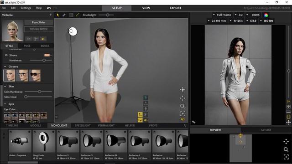Open the Help menu

39,8
